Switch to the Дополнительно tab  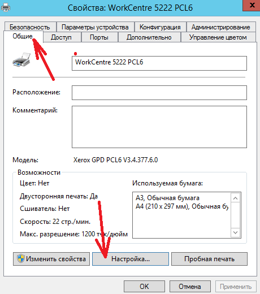149,37
